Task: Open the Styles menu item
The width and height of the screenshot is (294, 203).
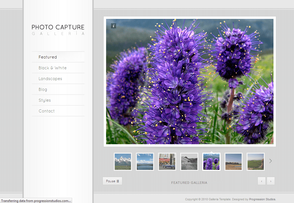Action: coord(45,100)
